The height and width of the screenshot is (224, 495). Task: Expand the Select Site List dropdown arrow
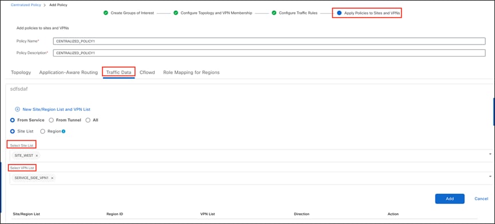pos(490,154)
